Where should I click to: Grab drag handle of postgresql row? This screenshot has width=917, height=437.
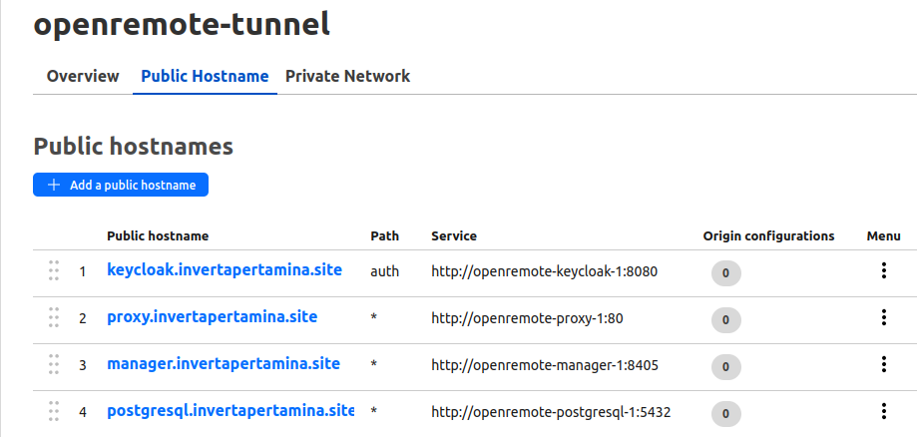point(54,411)
